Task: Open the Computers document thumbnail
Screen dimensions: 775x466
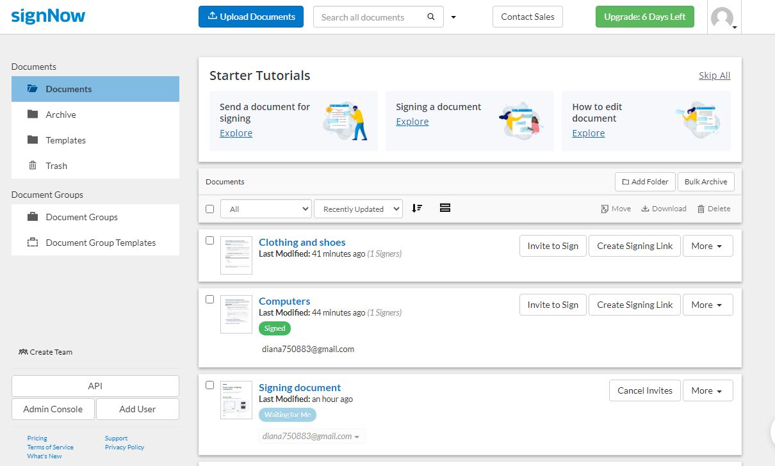Action: click(x=236, y=314)
